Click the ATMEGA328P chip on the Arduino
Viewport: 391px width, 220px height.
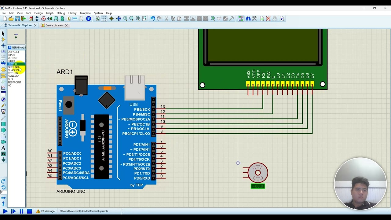coord(102,146)
